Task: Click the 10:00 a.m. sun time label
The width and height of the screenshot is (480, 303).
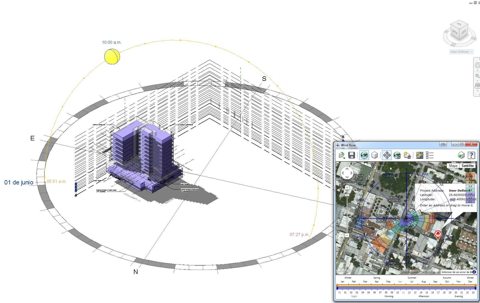Action: [112, 42]
